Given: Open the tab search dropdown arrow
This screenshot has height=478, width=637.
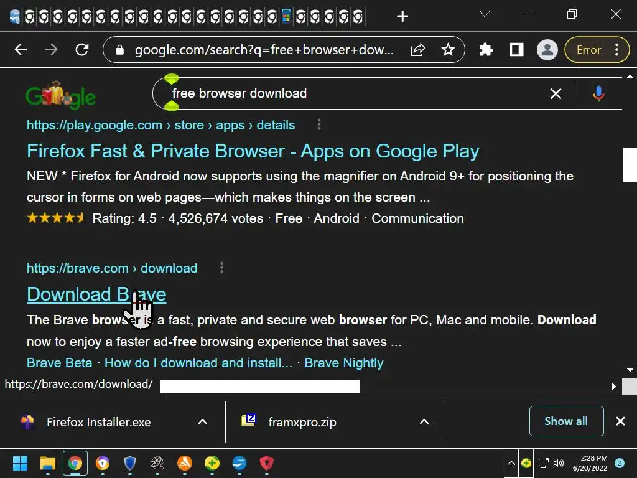Looking at the screenshot, I should [485, 15].
